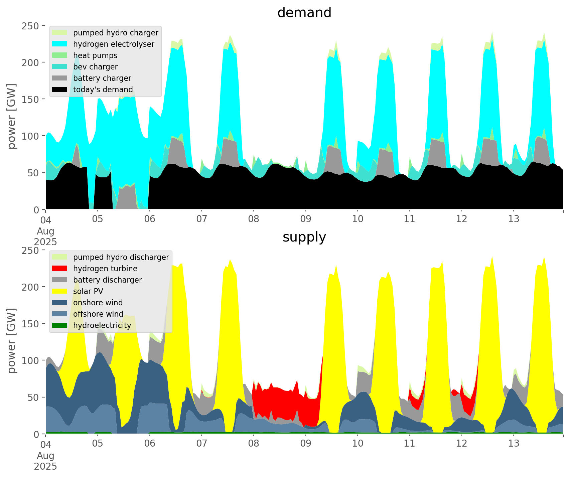Click the 11 date tick on supply chart
570x478 pixels.
[x=409, y=444]
